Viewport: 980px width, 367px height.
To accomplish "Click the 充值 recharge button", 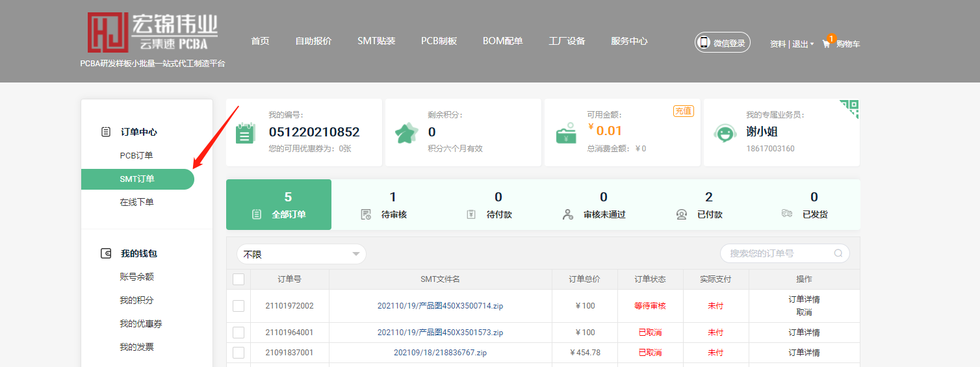I will [683, 111].
